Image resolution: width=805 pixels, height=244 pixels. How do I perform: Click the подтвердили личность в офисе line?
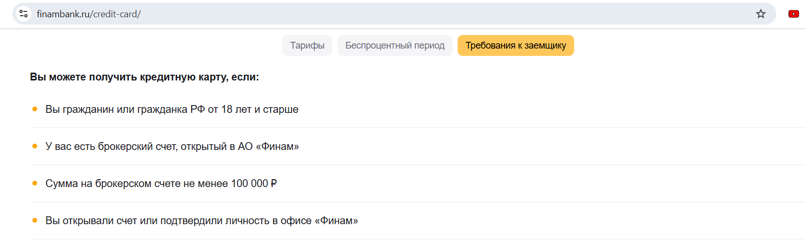tap(202, 221)
